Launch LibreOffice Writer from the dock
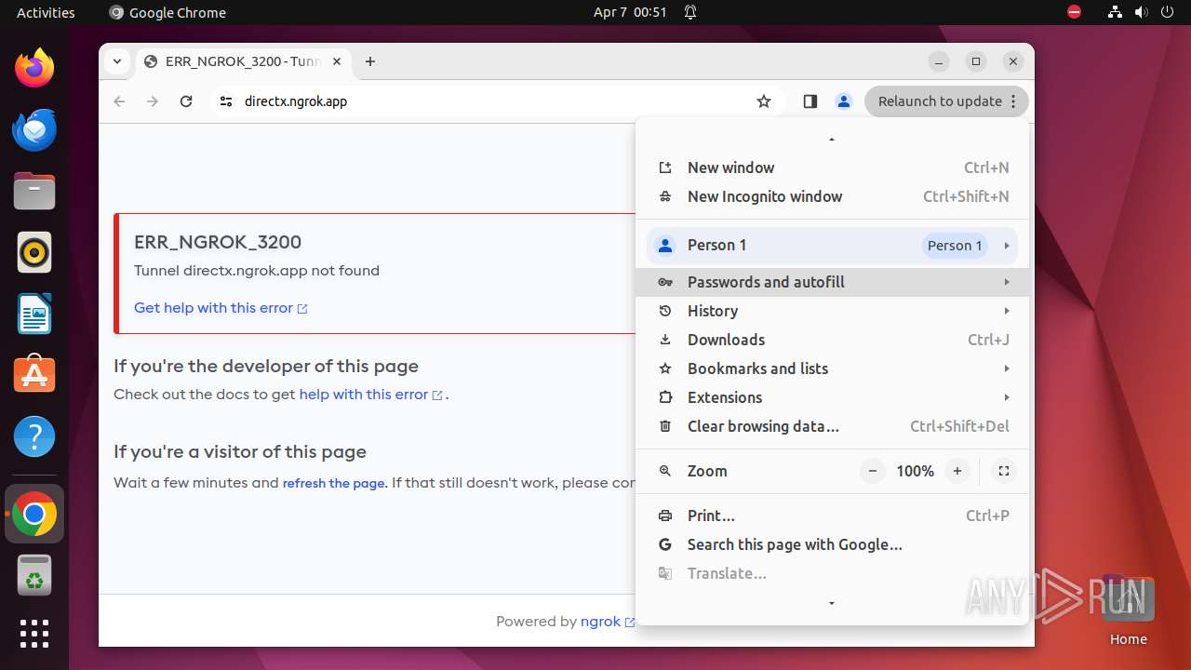 tap(34, 314)
